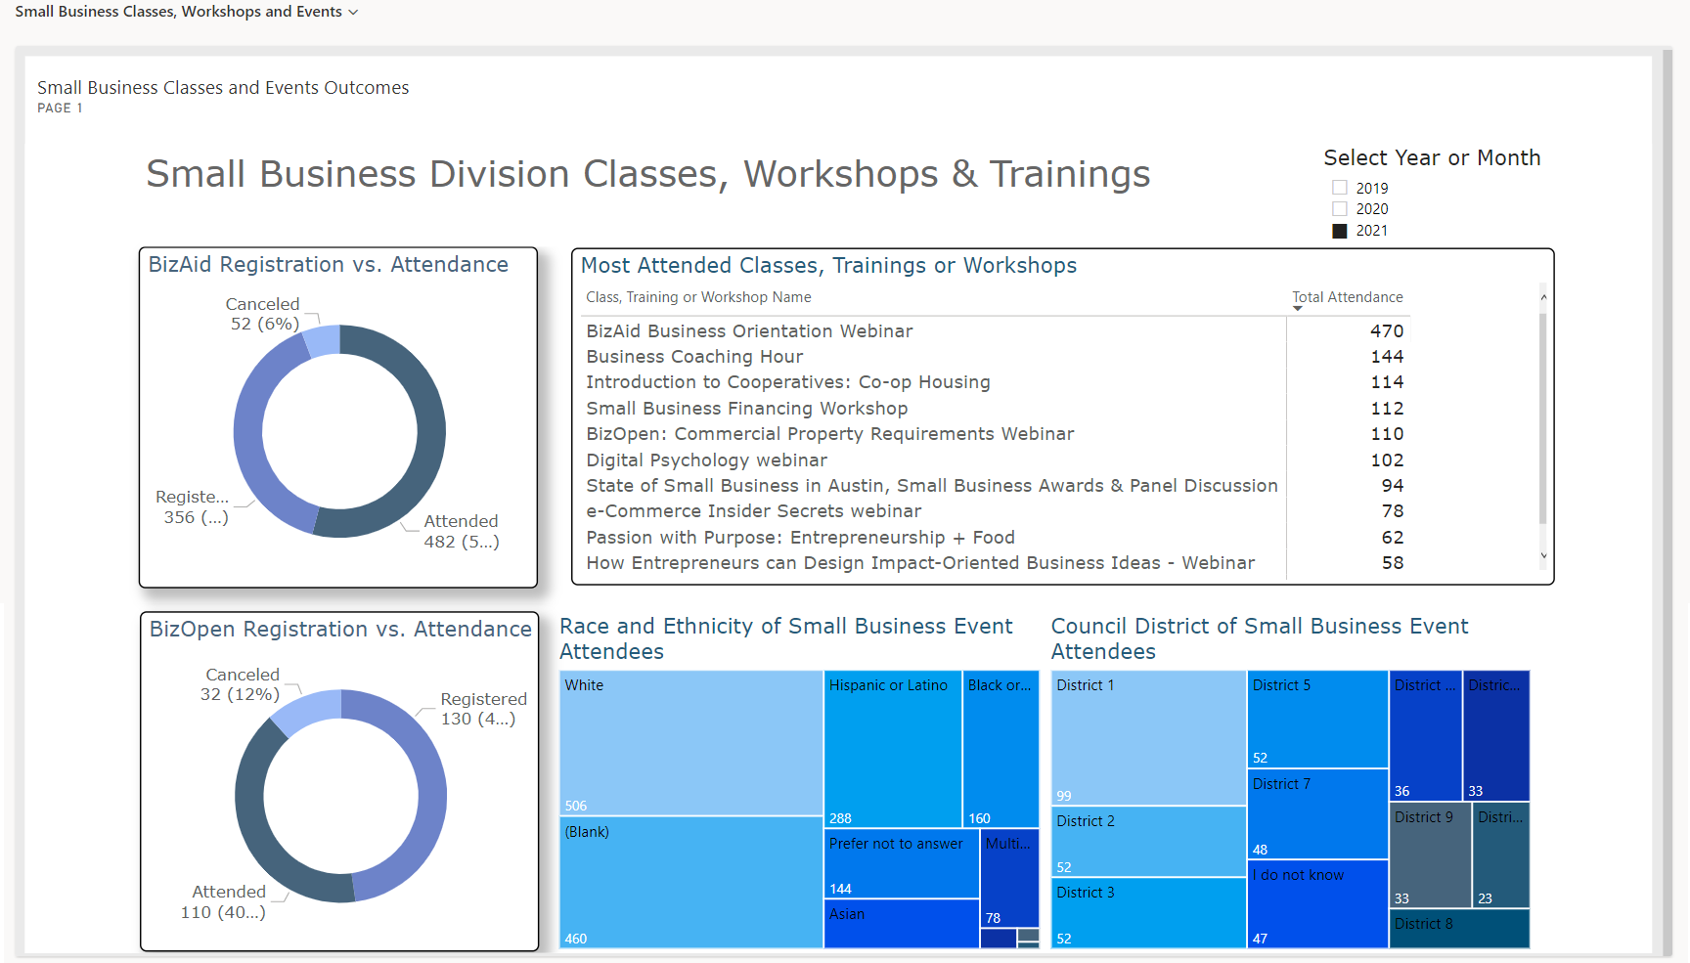Image resolution: width=1690 pixels, height=963 pixels.
Task: Click the I do not know district tile
Action: pos(1315,901)
